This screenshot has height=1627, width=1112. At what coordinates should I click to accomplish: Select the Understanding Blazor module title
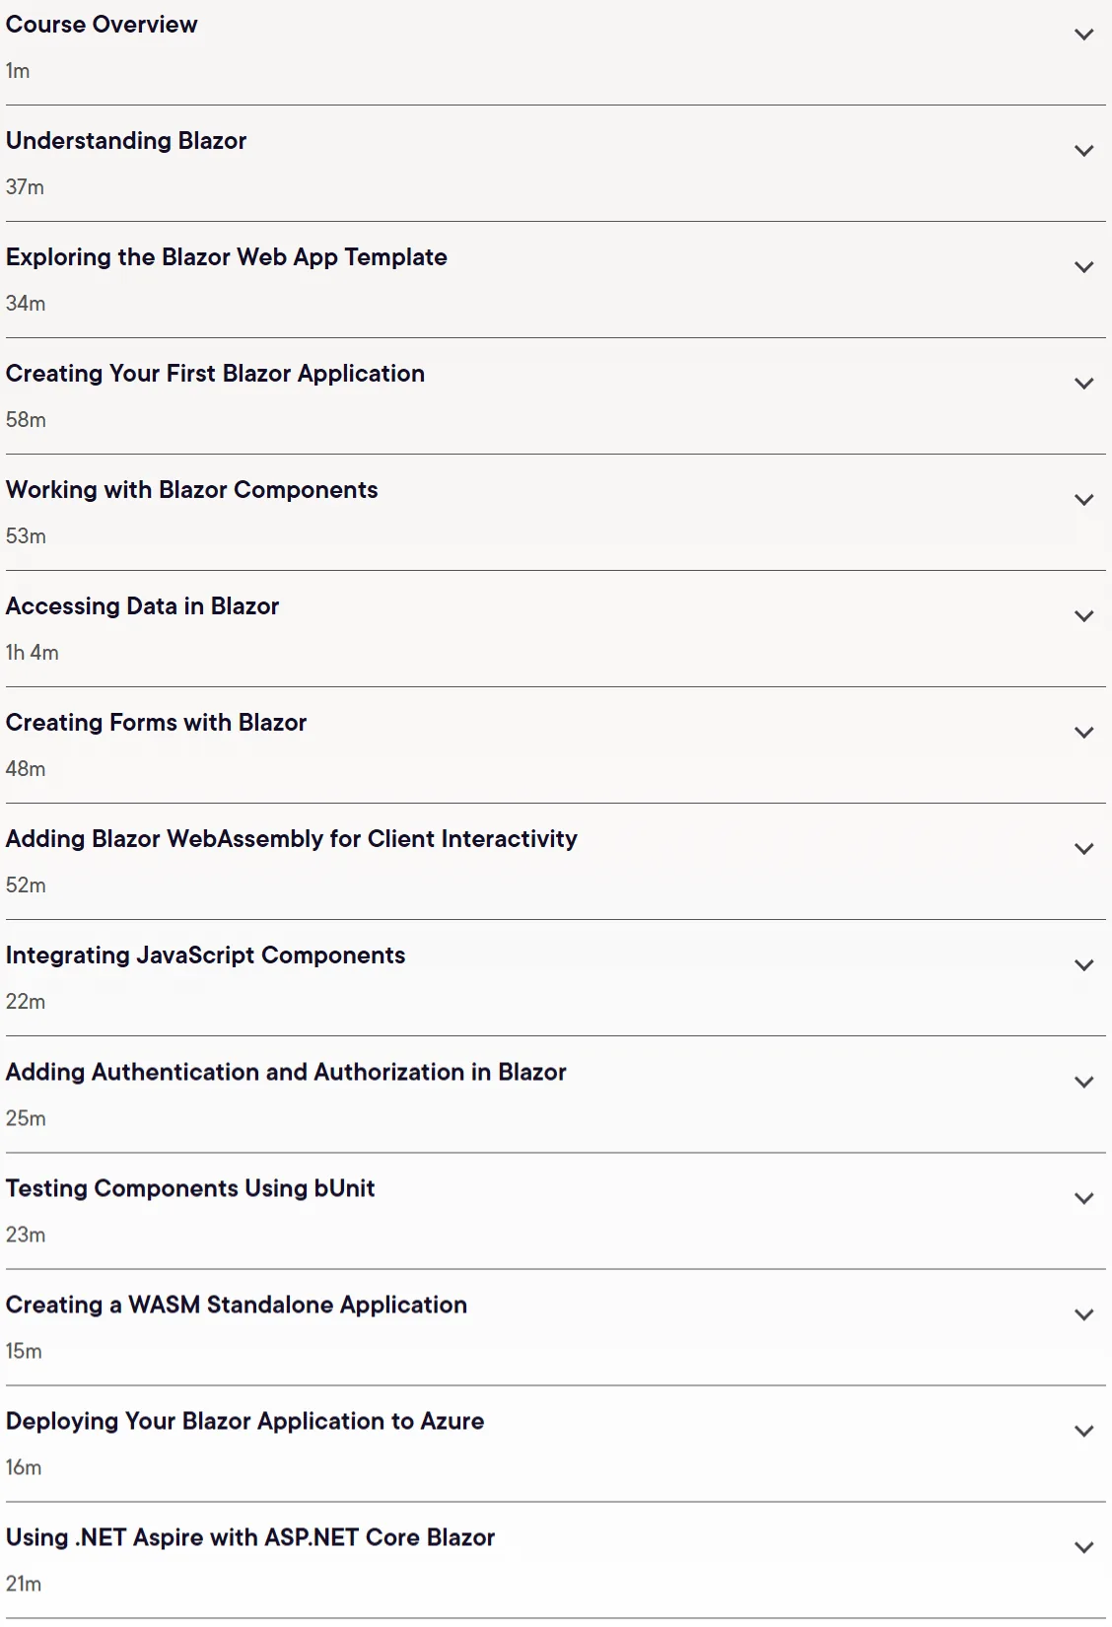click(126, 141)
